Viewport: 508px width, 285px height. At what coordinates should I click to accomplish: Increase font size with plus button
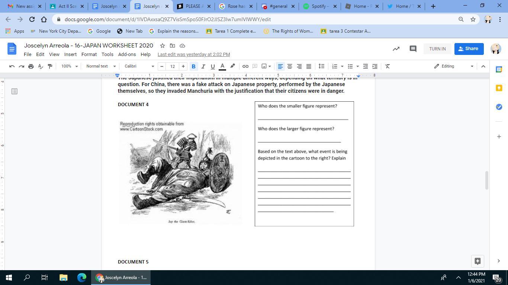tap(183, 66)
